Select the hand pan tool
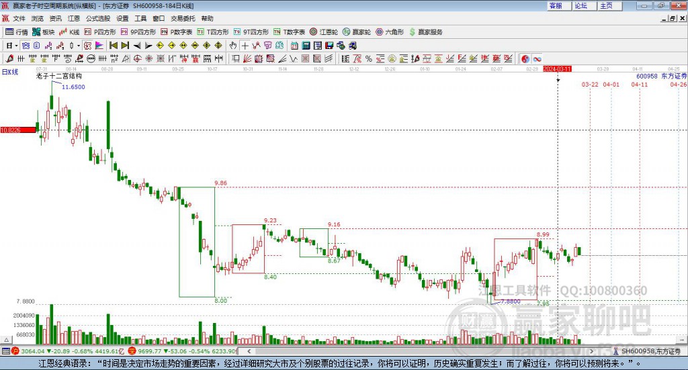688x370 pixels. pos(233,46)
